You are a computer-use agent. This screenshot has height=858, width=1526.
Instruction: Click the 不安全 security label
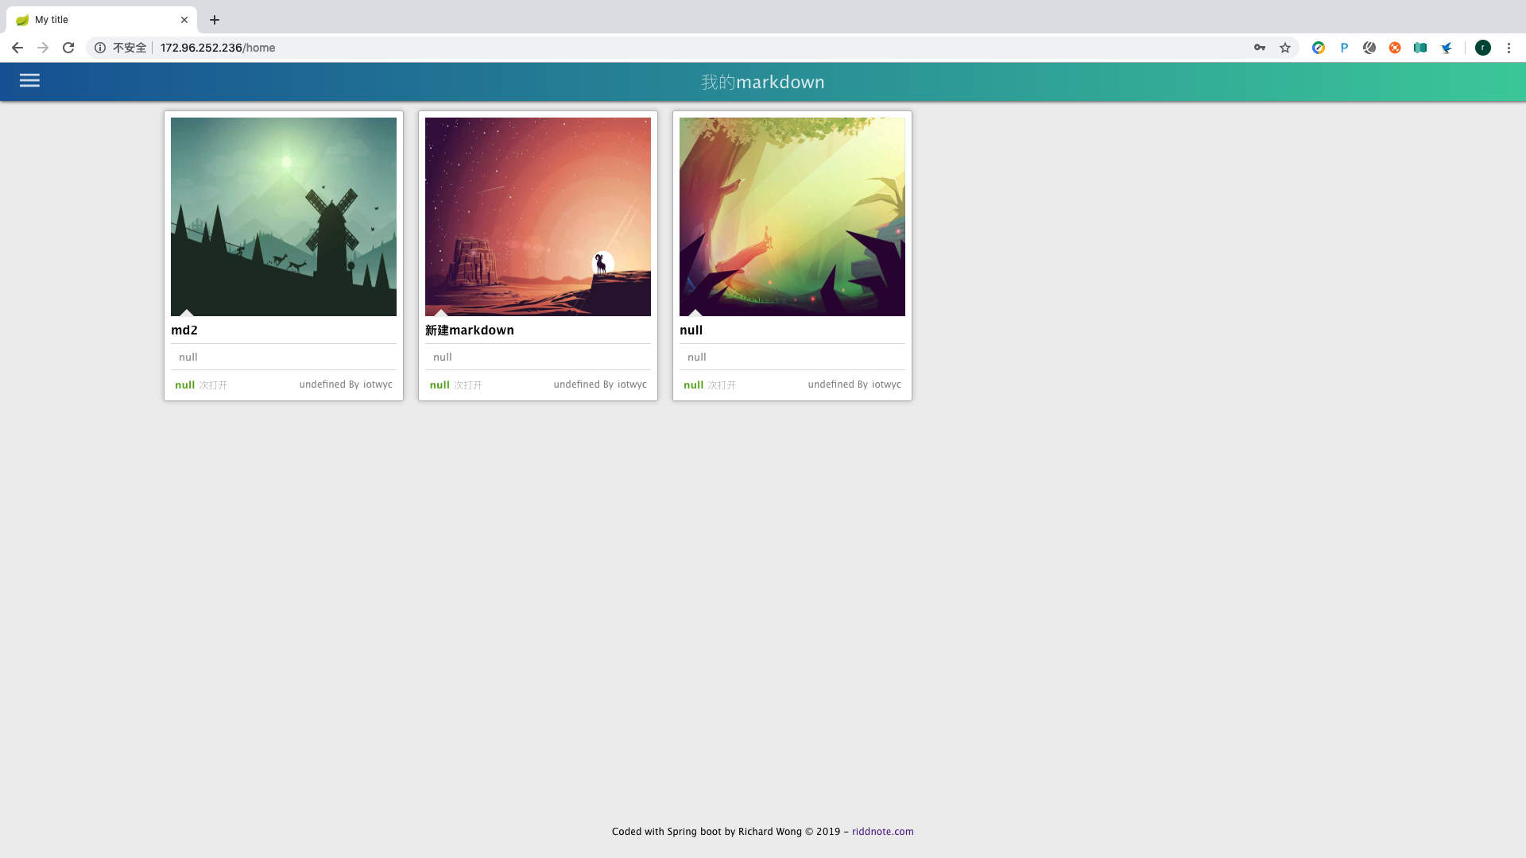[130, 48]
